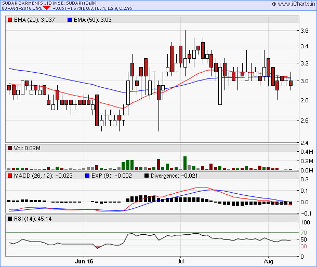Click the 08-Aug-2016 Chg date text

(22, 8)
